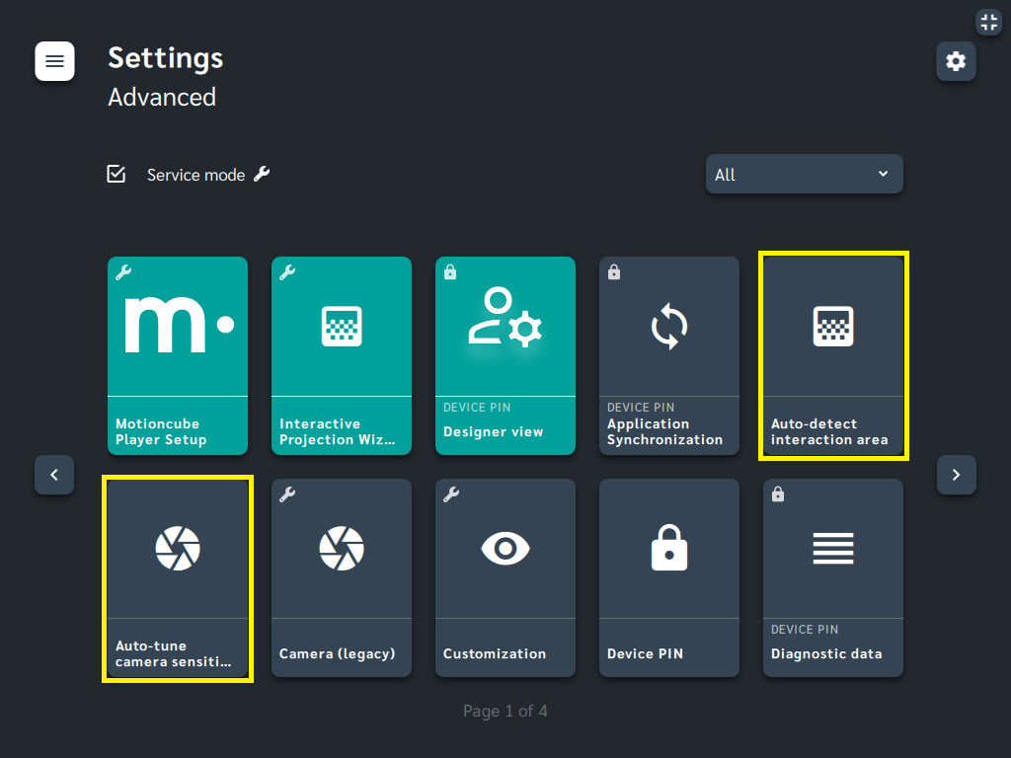Open the Auto-tune camera sensitivity tile

click(x=178, y=578)
